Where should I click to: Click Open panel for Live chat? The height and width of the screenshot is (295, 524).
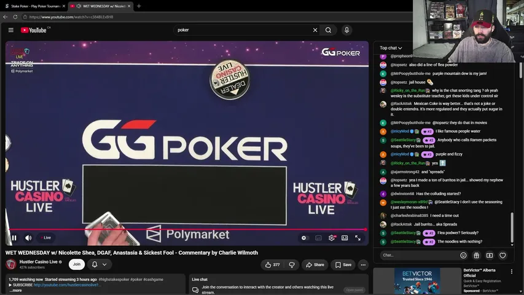[354, 290]
